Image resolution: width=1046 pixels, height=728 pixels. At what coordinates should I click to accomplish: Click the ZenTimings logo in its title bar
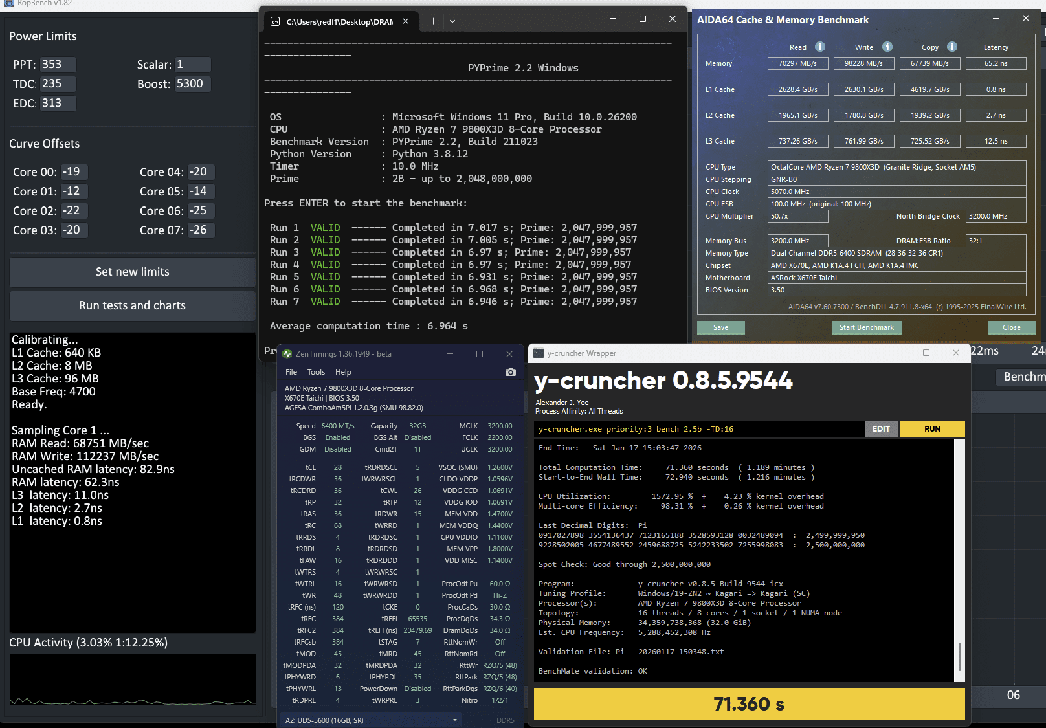[x=287, y=354]
